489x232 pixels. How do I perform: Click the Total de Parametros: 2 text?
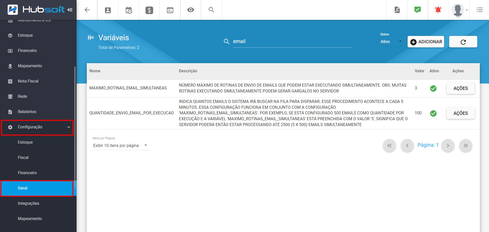click(x=119, y=48)
